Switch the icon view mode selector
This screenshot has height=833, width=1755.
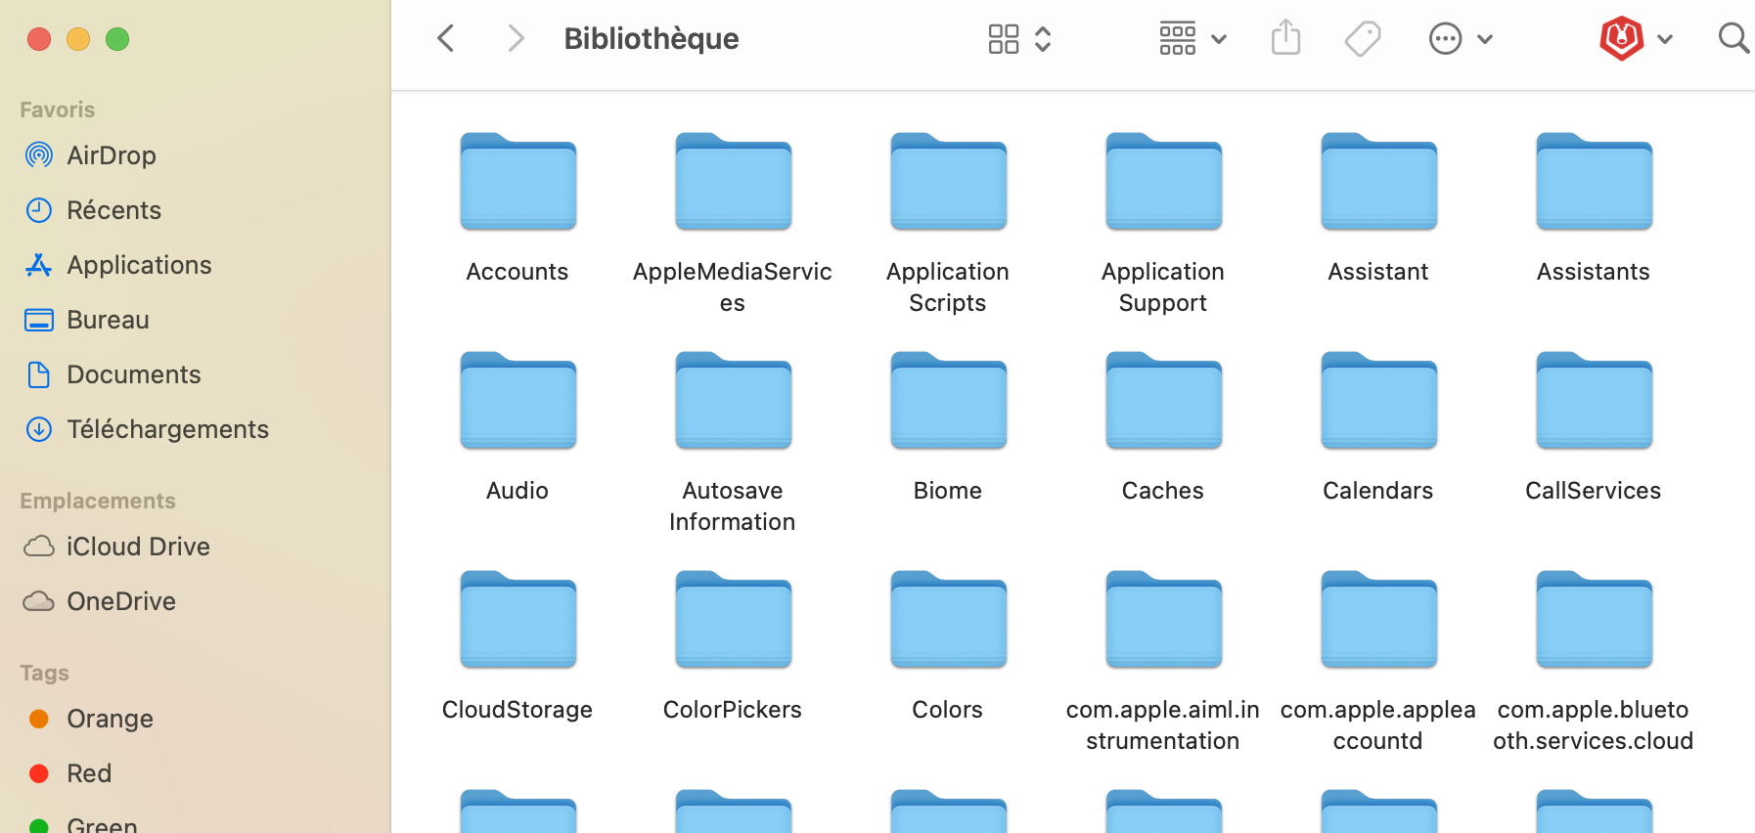tap(1018, 39)
